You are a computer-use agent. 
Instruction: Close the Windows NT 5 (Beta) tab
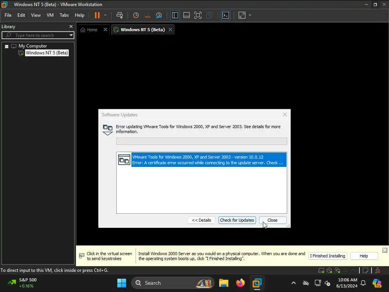point(170,30)
